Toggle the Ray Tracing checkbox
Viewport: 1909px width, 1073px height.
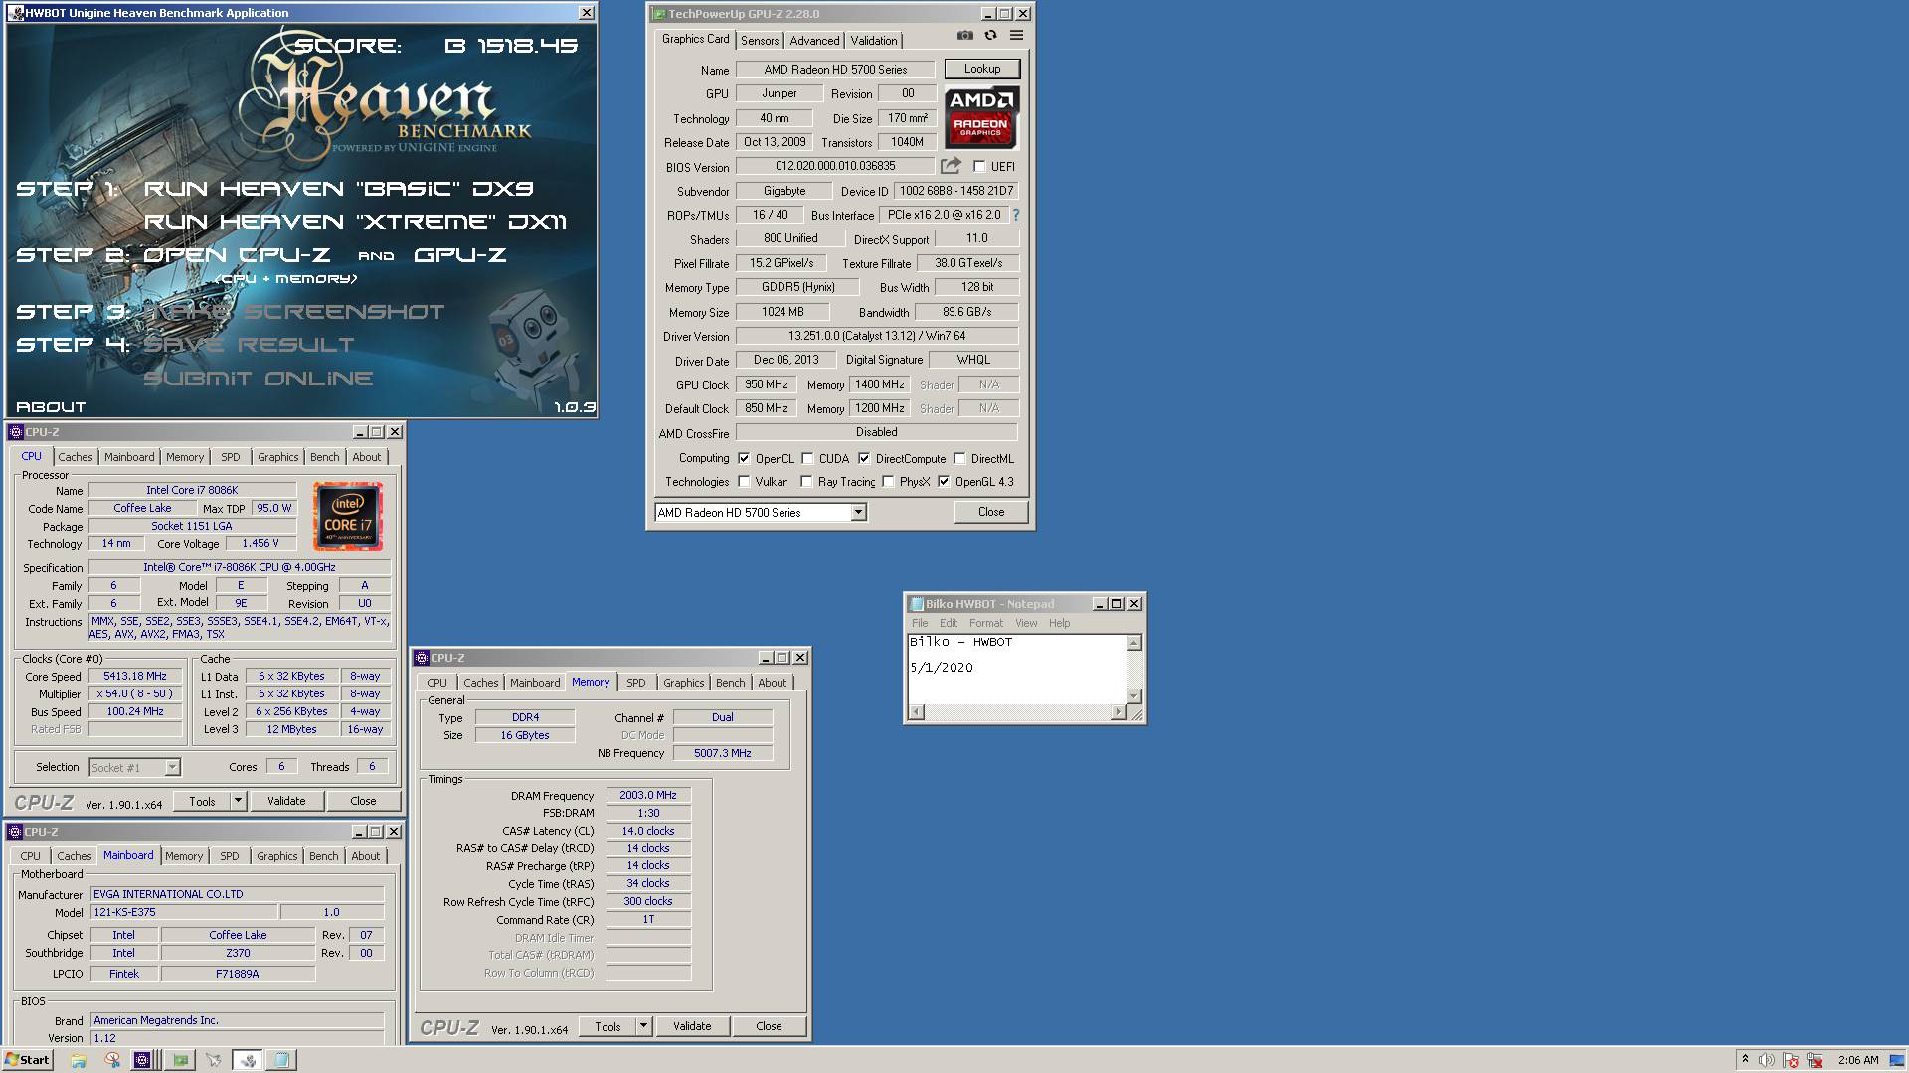(x=806, y=482)
